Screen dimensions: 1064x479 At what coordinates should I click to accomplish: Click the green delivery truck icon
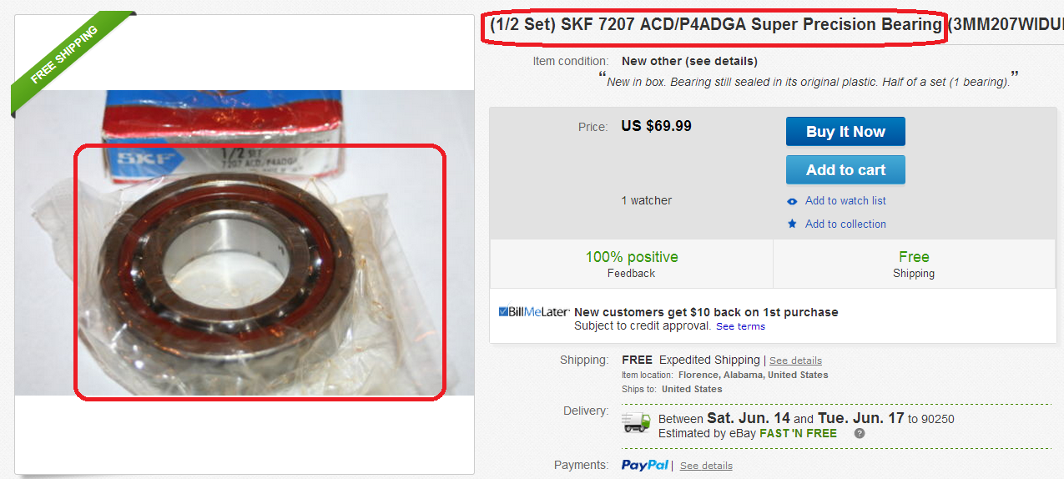637,422
